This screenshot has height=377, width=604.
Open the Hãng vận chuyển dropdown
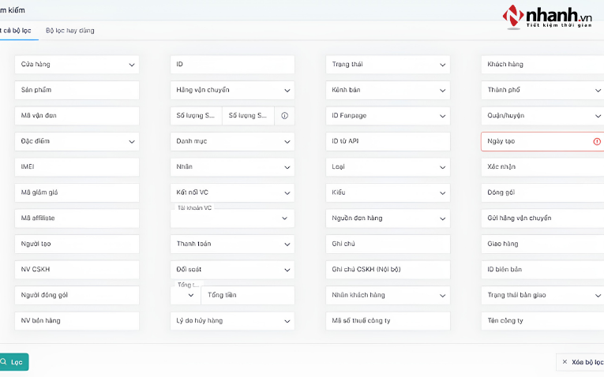point(232,90)
